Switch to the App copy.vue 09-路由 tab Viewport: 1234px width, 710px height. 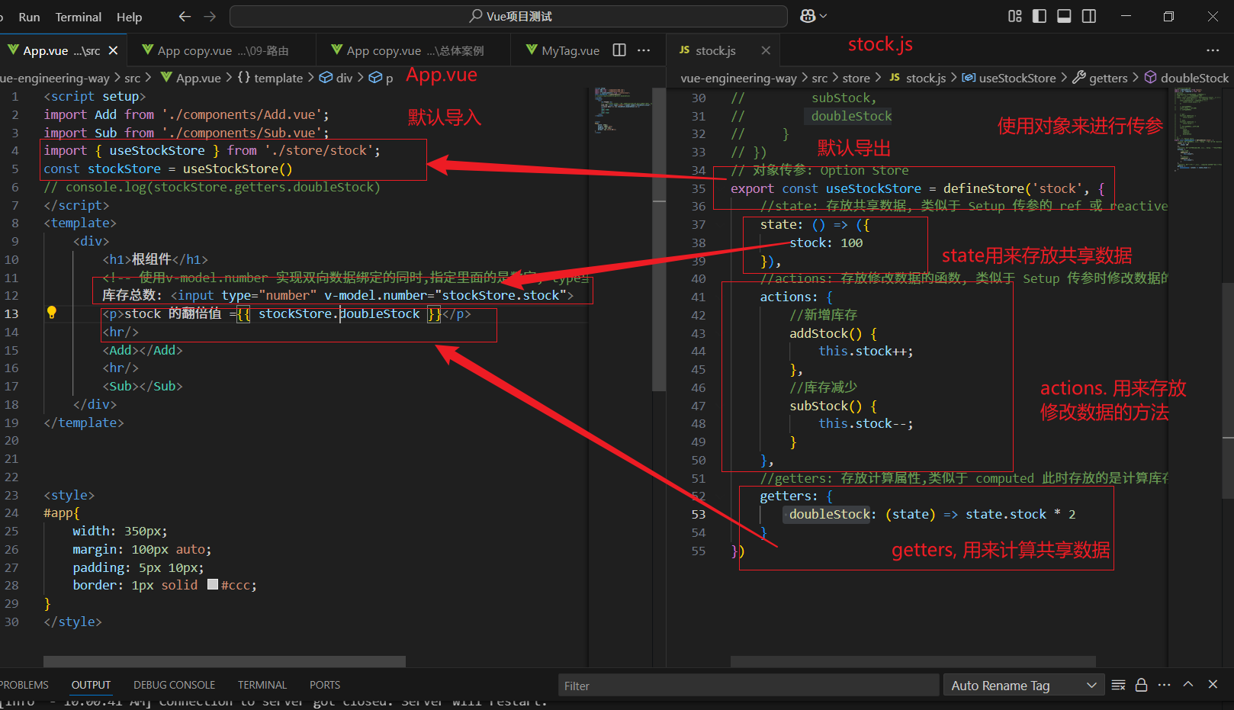[x=222, y=50]
